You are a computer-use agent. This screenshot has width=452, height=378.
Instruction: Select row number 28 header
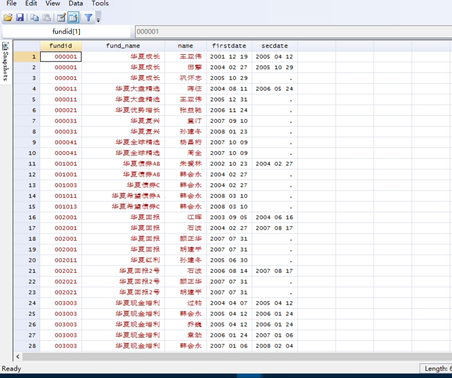pyautogui.click(x=27, y=346)
